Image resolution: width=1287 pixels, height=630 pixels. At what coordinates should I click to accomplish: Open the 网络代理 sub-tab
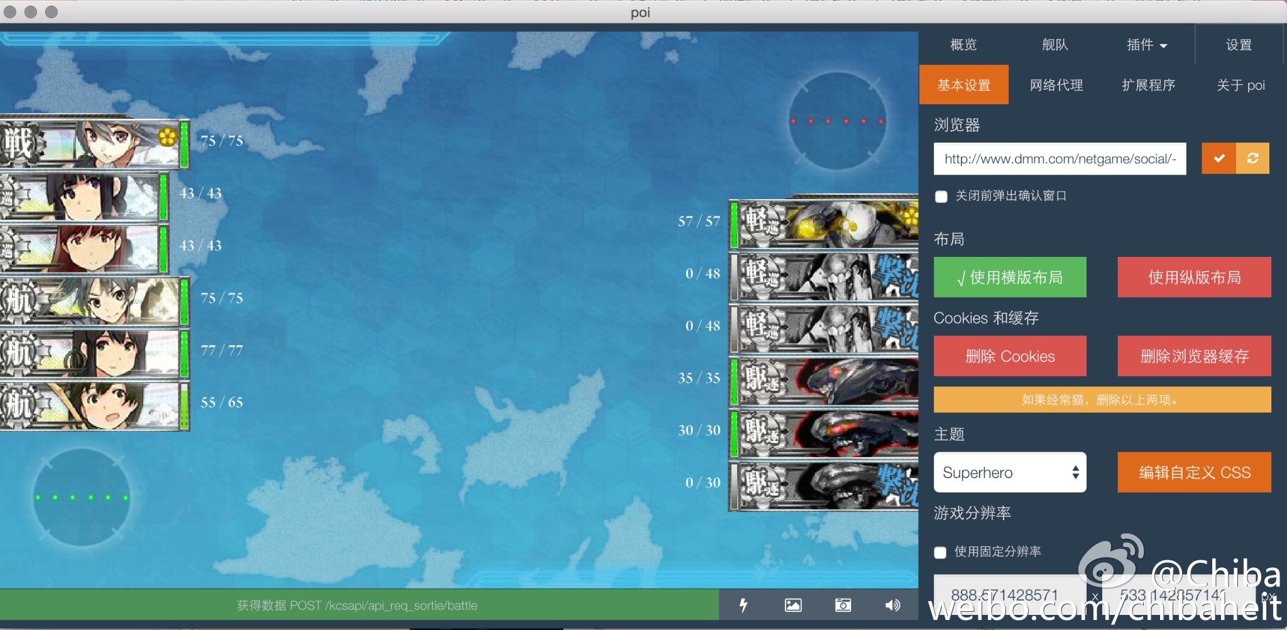point(1056,85)
